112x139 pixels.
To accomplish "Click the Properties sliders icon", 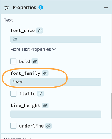I will pyautogui.click(x=6, y=8).
